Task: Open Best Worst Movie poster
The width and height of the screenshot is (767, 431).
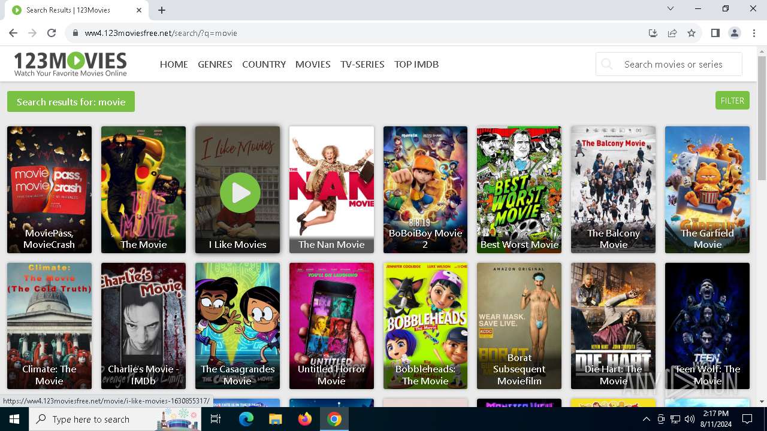Action: pyautogui.click(x=520, y=190)
